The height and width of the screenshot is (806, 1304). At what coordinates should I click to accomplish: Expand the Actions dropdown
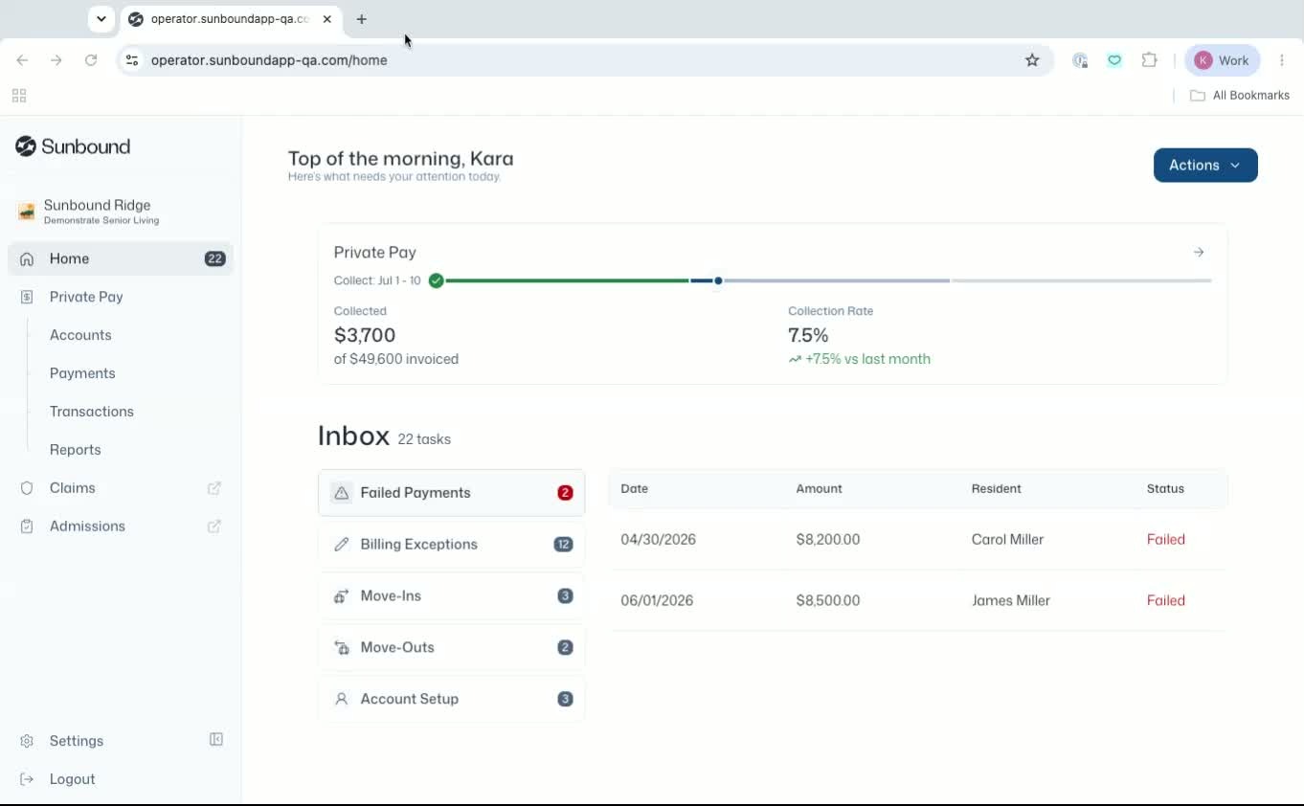(x=1205, y=166)
